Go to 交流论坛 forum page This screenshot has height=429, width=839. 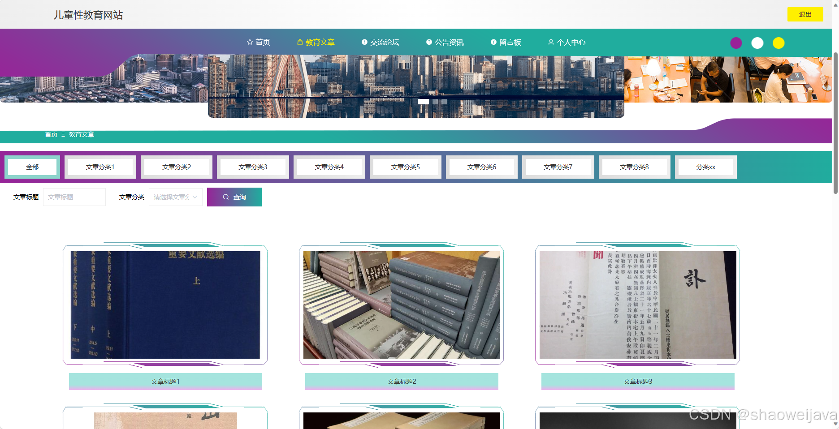click(x=381, y=42)
